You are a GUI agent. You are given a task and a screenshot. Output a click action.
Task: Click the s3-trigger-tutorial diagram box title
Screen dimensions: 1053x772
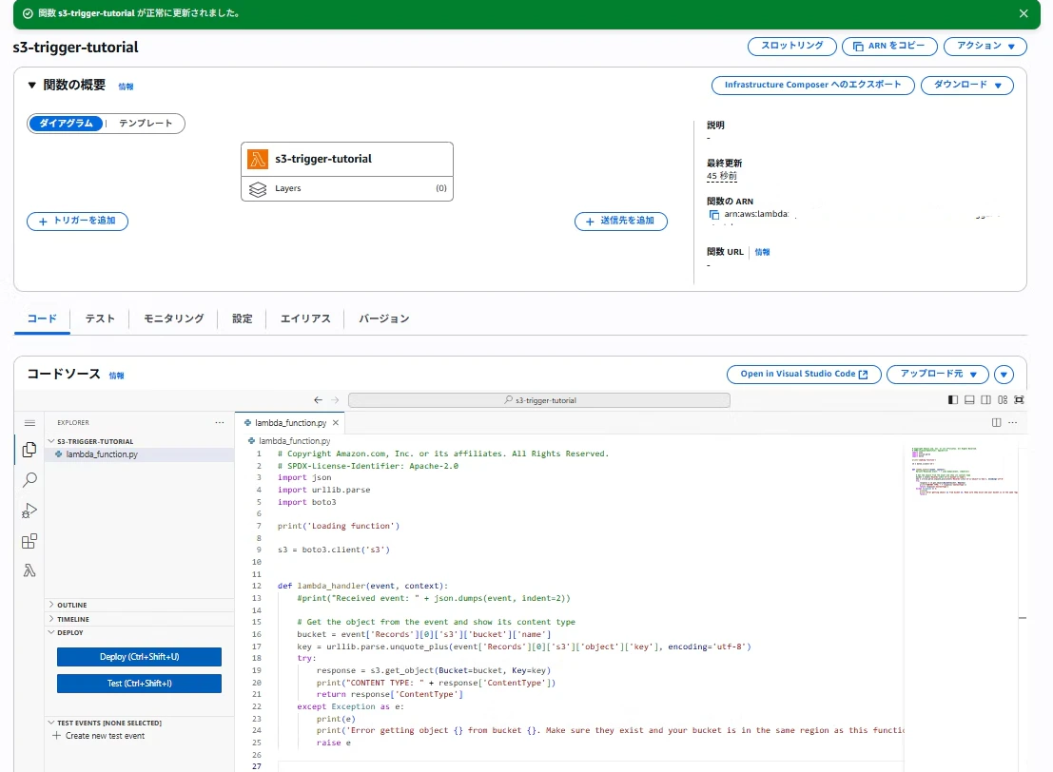(x=323, y=159)
